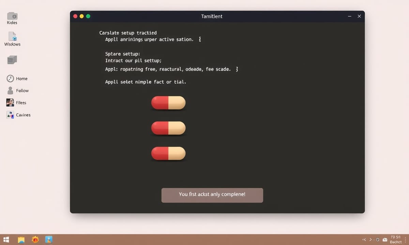Select the Home clock icon
This screenshot has width=409, height=245.
(x=10, y=79)
